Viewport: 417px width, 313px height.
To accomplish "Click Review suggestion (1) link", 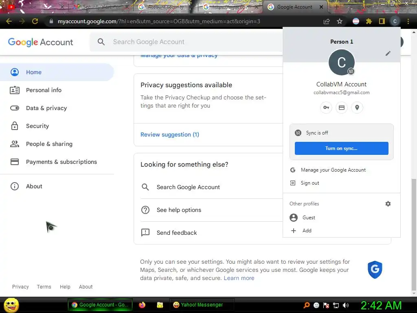I will pyautogui.click(x=170, y=134).
